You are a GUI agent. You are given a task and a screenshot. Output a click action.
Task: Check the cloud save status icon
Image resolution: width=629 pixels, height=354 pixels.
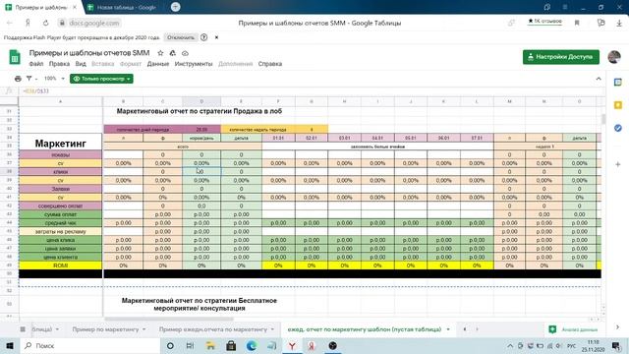coord(185,53)
